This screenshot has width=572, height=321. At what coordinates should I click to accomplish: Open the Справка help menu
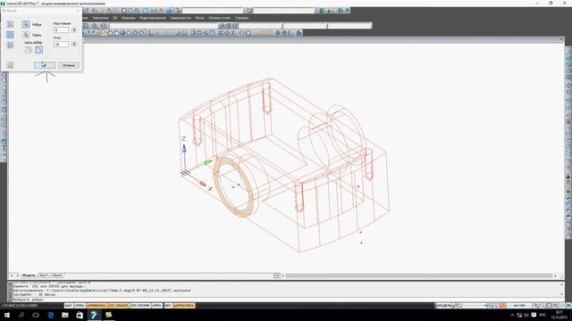pos(241,18)
